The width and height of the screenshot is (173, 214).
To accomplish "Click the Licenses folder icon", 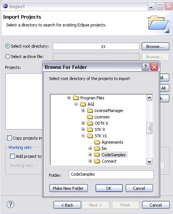I will click(x=90, y=117).
